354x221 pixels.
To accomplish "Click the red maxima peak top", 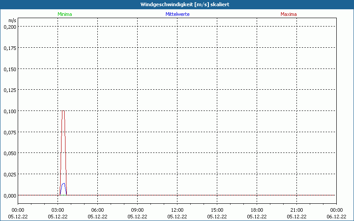I will click(63, 111).
